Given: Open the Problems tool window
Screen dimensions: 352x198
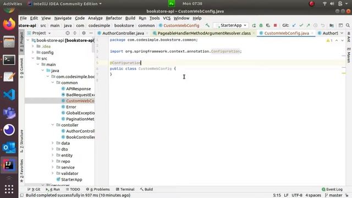Looking at the screenshot, I should 98,189.
